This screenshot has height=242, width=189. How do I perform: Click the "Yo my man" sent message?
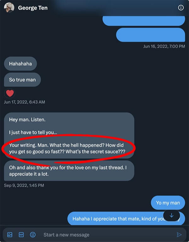click(168, 203)
